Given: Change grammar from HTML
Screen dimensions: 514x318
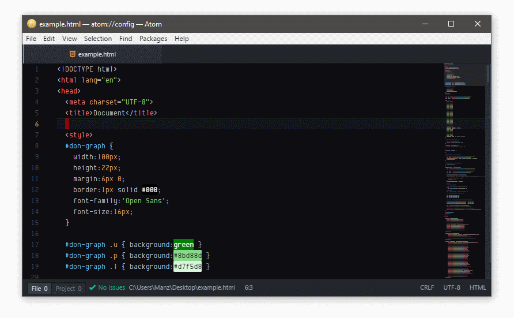Looking at the screenshot, I should coord(478,287).
